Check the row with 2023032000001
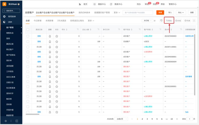The image size is (199, 125). point(28,86)
